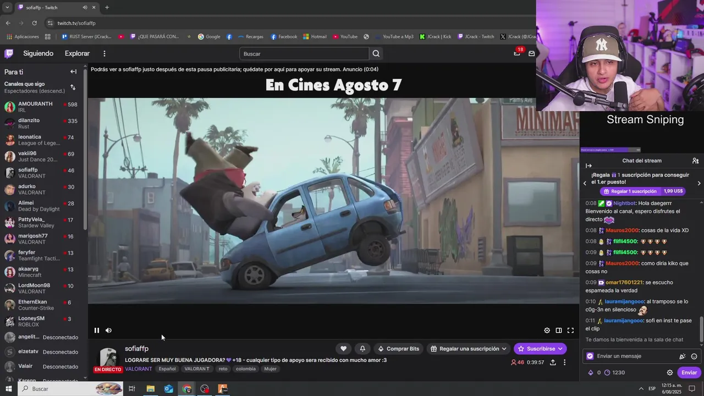Screen dimensions: 704x396
Task: Toggle theatre mode in the player
Action: pos(558,330)
